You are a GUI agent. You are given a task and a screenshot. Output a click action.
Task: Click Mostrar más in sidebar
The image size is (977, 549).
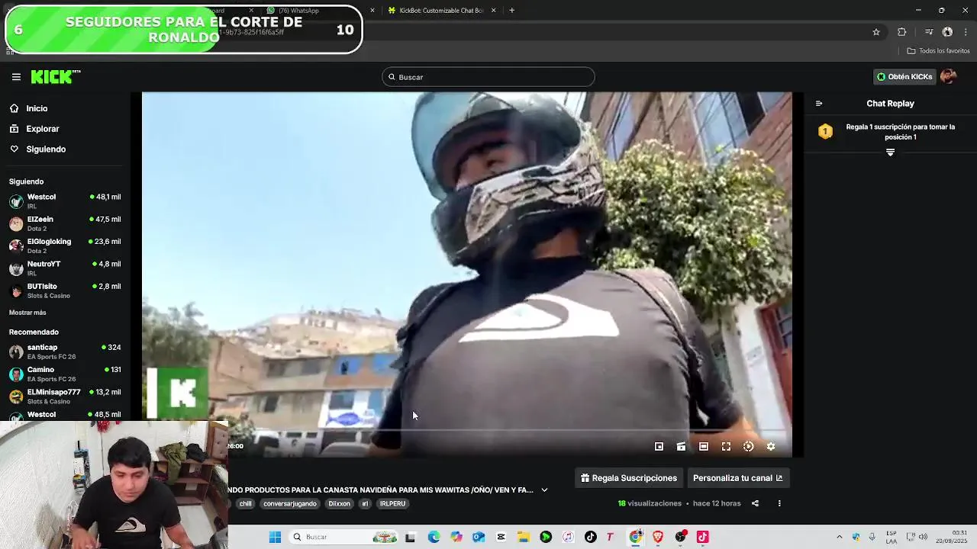coord(27,313)
